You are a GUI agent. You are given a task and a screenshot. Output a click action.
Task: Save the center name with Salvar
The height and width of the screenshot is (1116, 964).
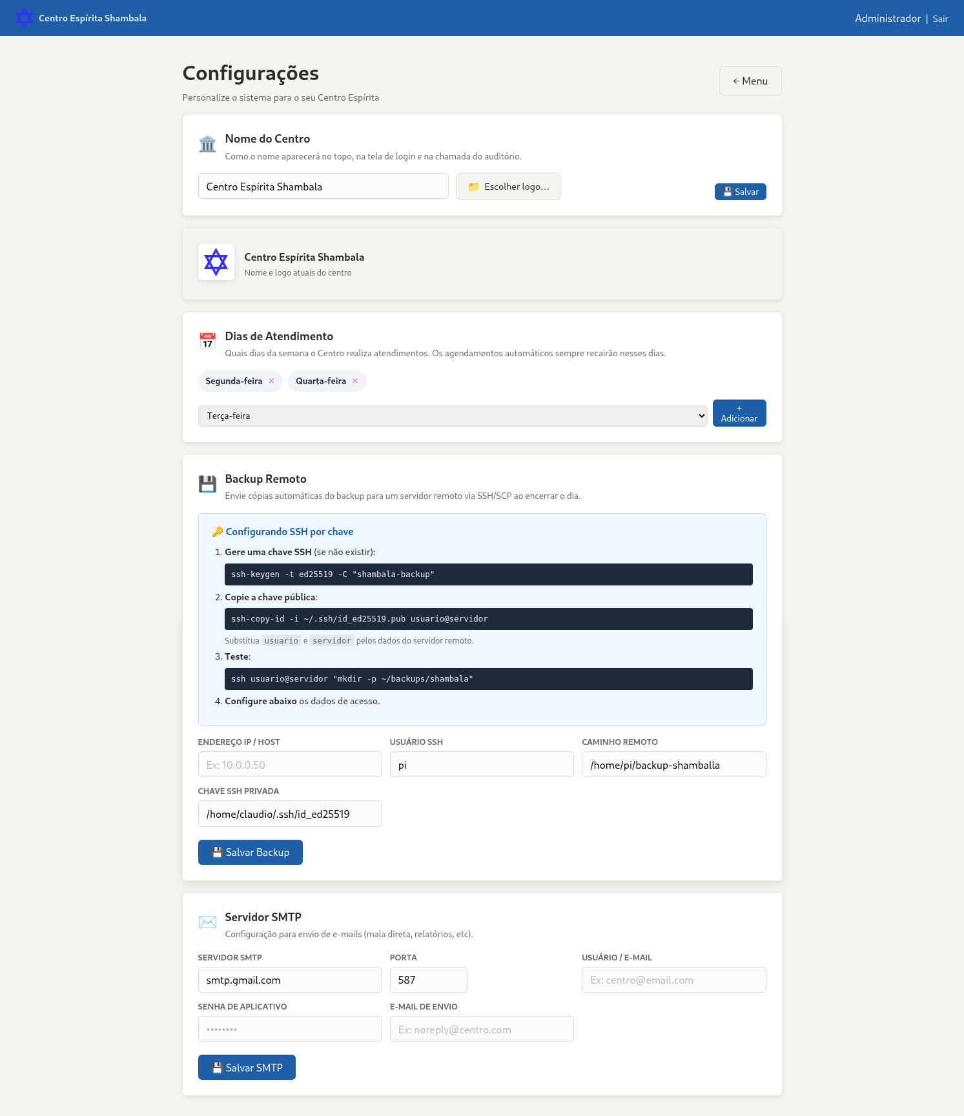click(740, 192)
